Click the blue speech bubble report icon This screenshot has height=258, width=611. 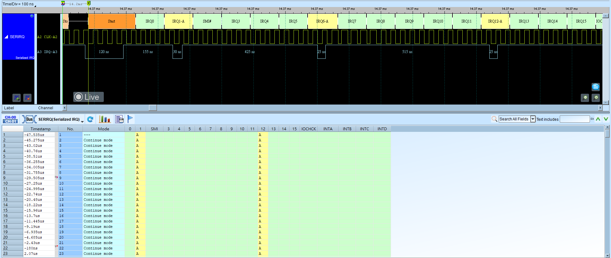click(595, 87)
